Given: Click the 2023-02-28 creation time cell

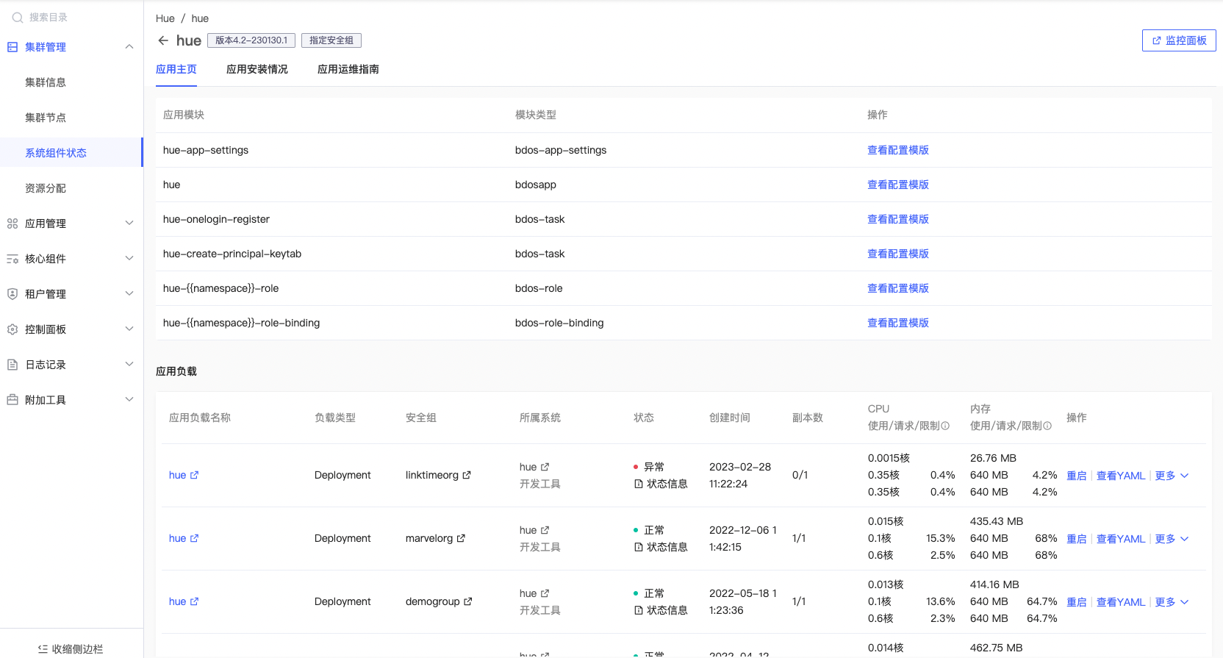Looking at the screenshot, I should (x=740, y=475).
